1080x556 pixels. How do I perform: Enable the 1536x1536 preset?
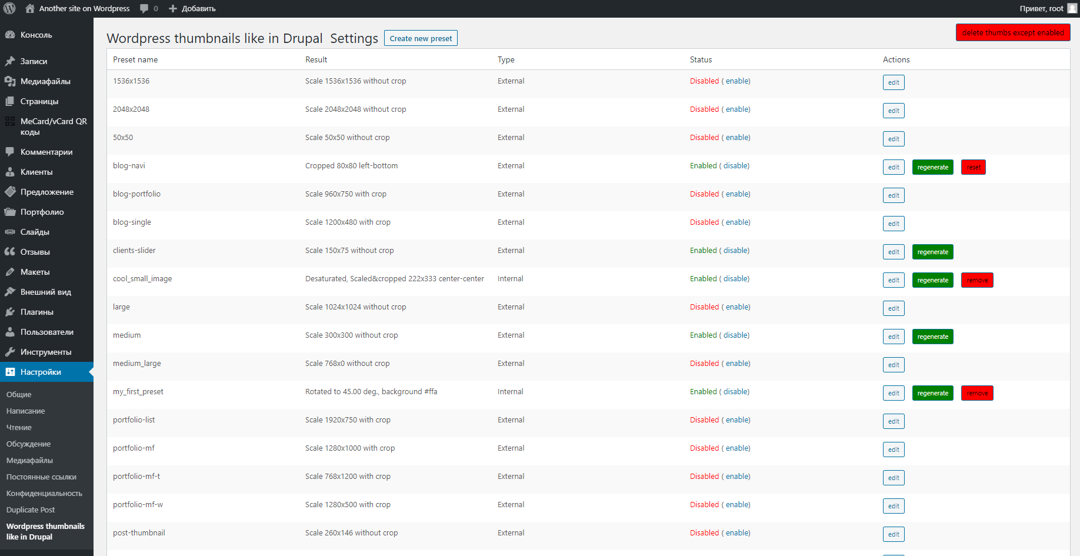[x=738, y=81]
